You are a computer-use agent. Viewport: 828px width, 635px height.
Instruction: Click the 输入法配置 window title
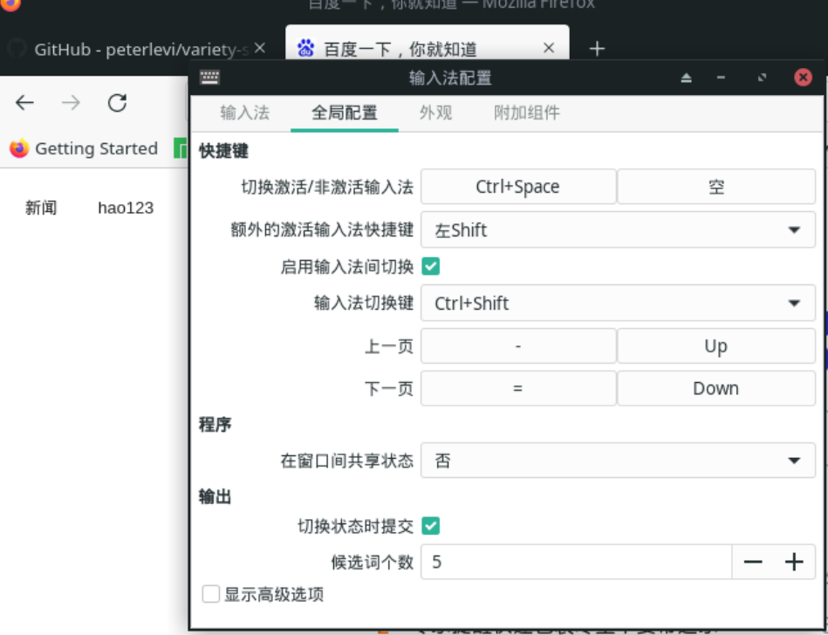[450, 78]
